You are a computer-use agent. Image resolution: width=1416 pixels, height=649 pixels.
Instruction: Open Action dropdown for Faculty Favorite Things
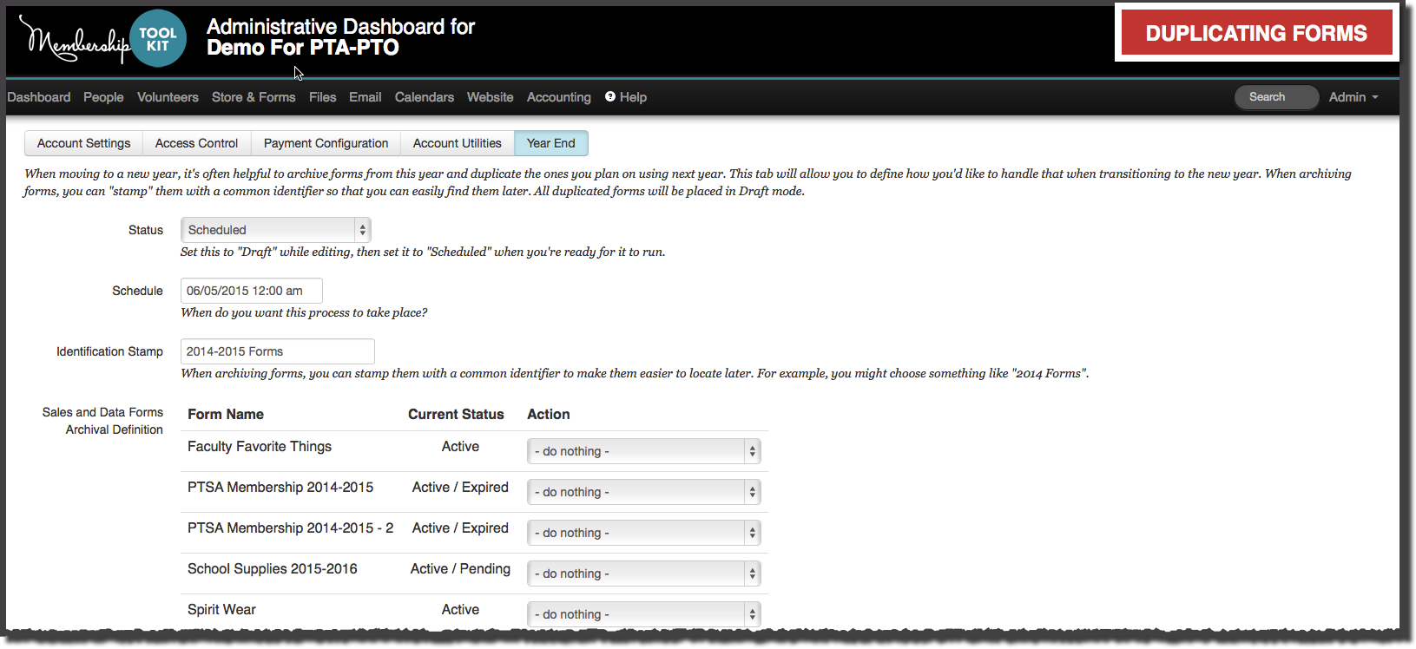click(643, 451)
